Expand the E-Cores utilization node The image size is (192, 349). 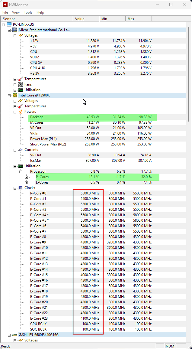point(26,182)
